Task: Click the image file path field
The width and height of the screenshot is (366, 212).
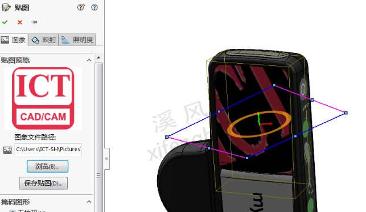Action: coord(48,149)
